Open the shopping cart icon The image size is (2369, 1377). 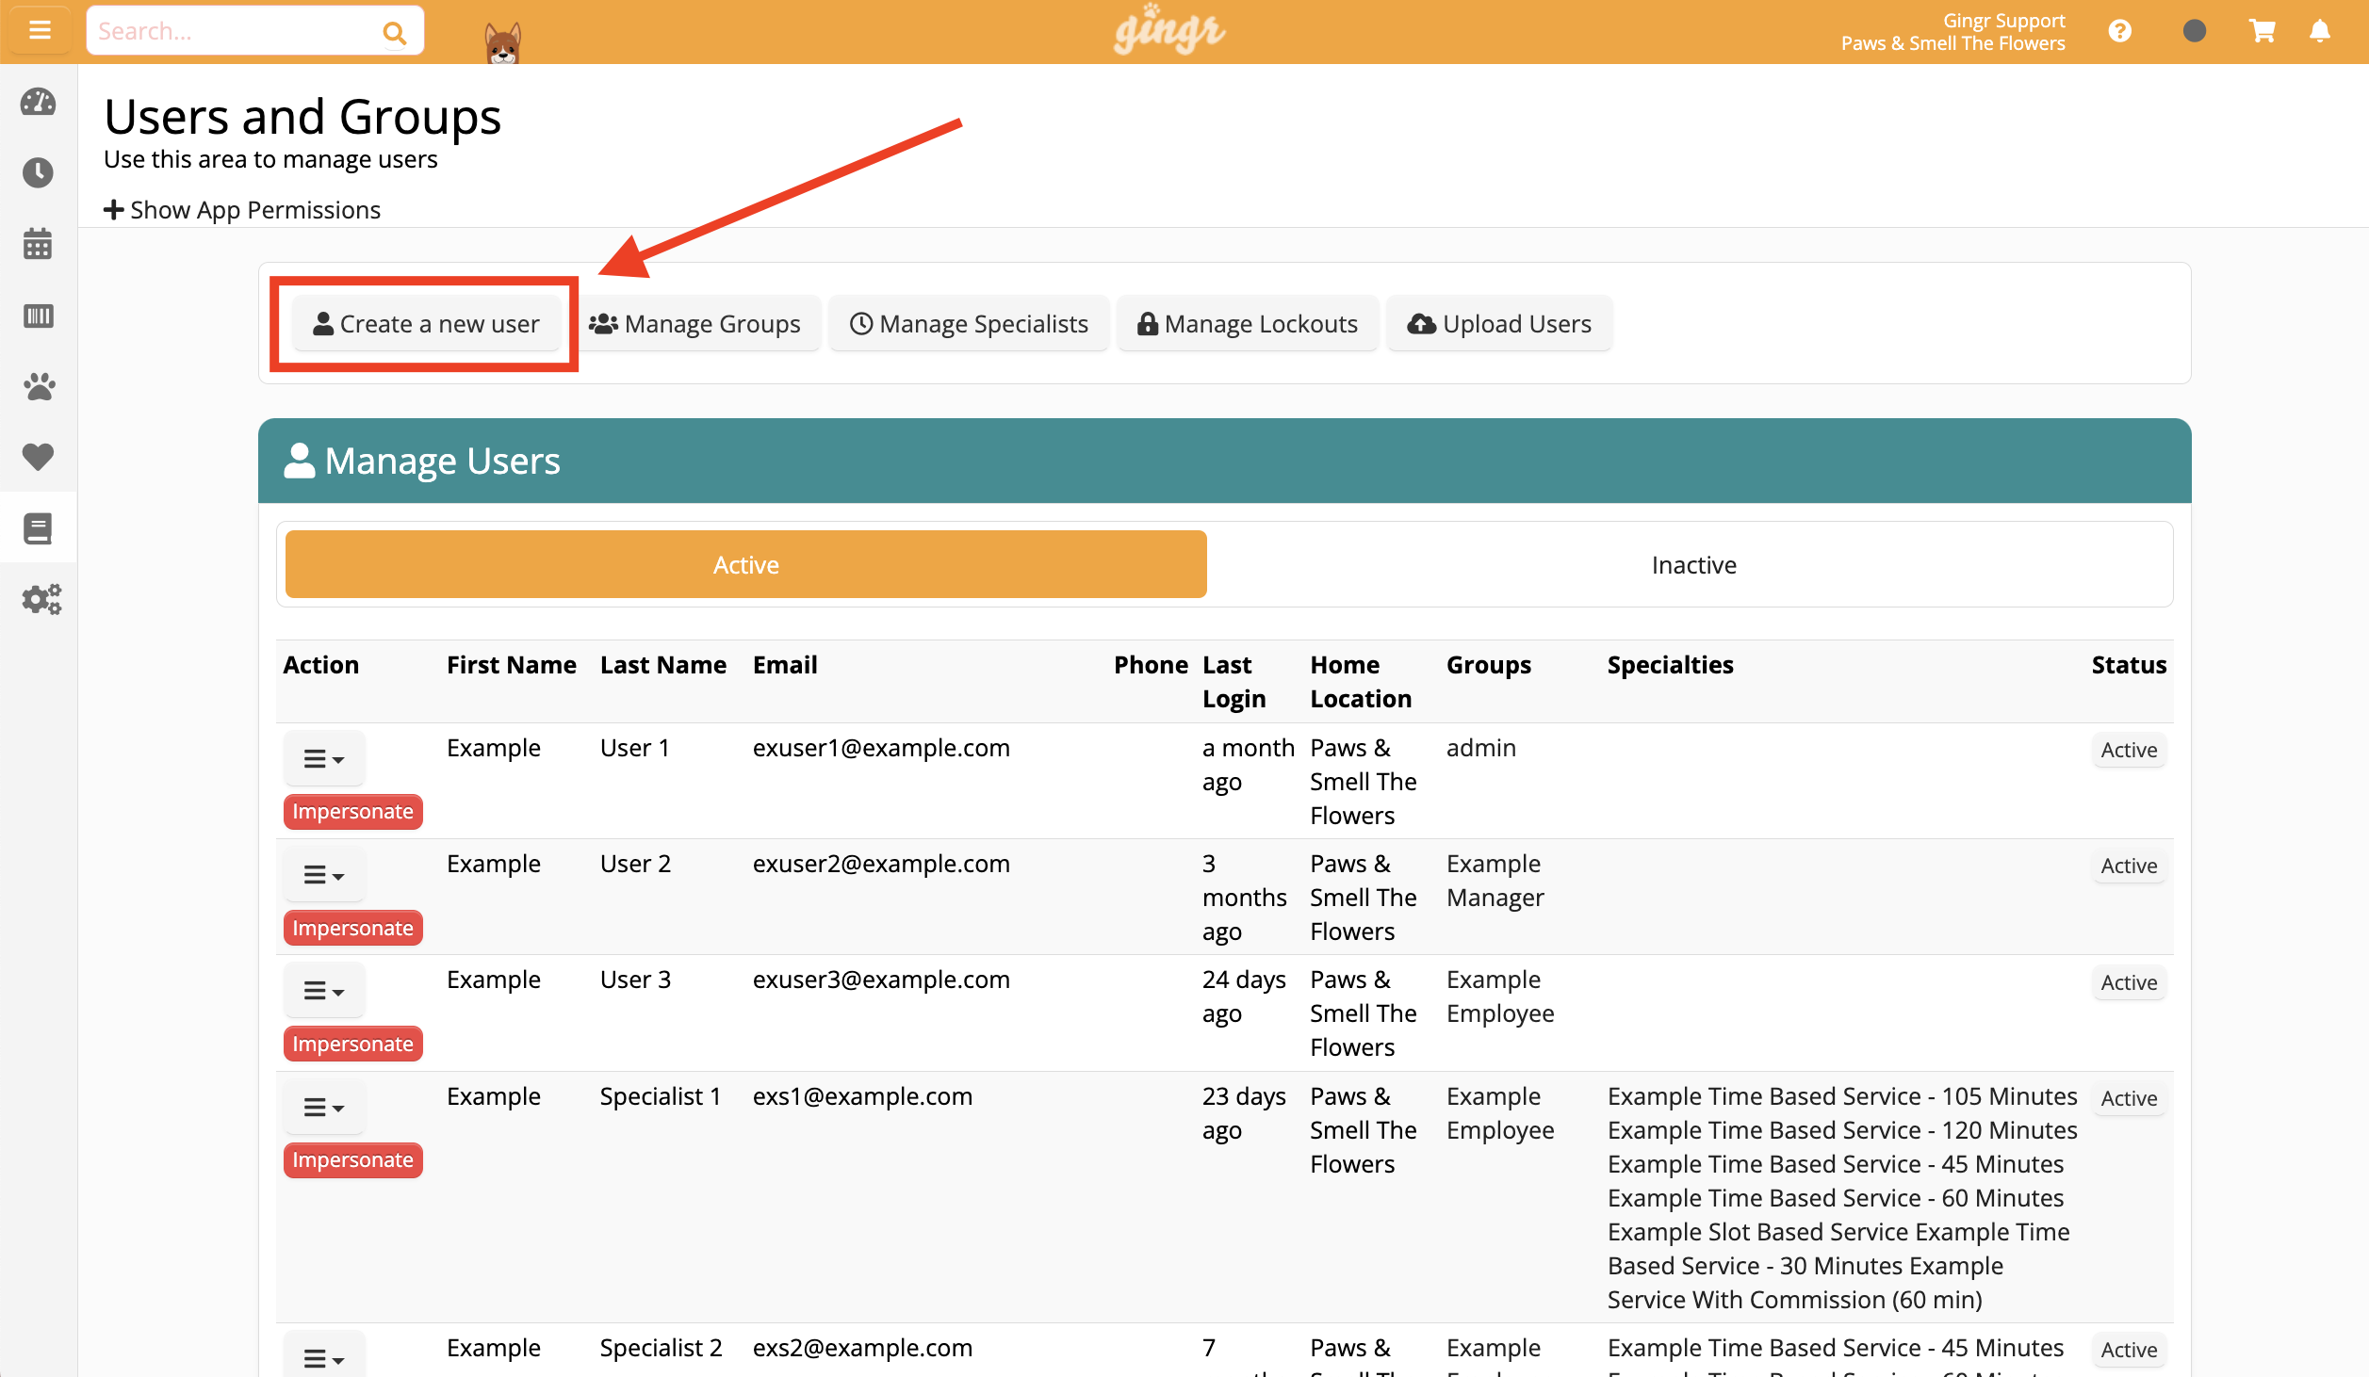click(x=2263, y=31)
